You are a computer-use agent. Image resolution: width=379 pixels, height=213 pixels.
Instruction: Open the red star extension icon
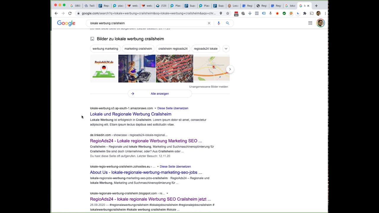click(277, 13)
